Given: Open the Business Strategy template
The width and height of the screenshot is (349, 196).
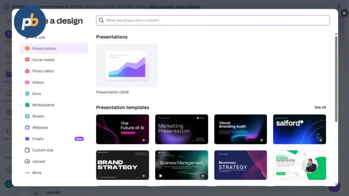Looking at the screenshot, I should (240, 165).
